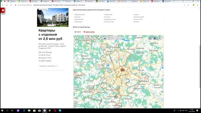Show hidden system tray icons
The image size is (201, 113).
[178, 110]
